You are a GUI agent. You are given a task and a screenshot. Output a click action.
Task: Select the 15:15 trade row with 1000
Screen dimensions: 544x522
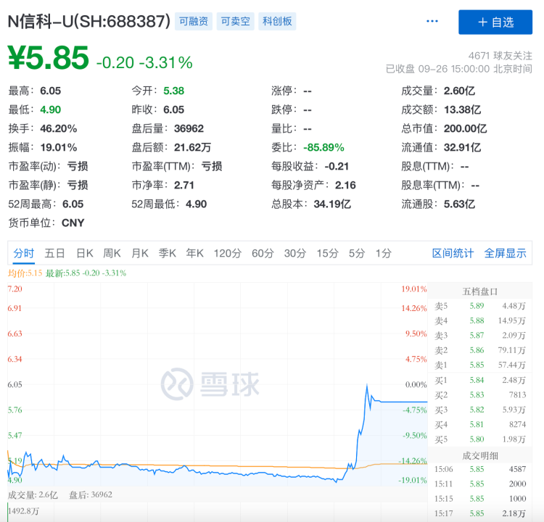480,498
